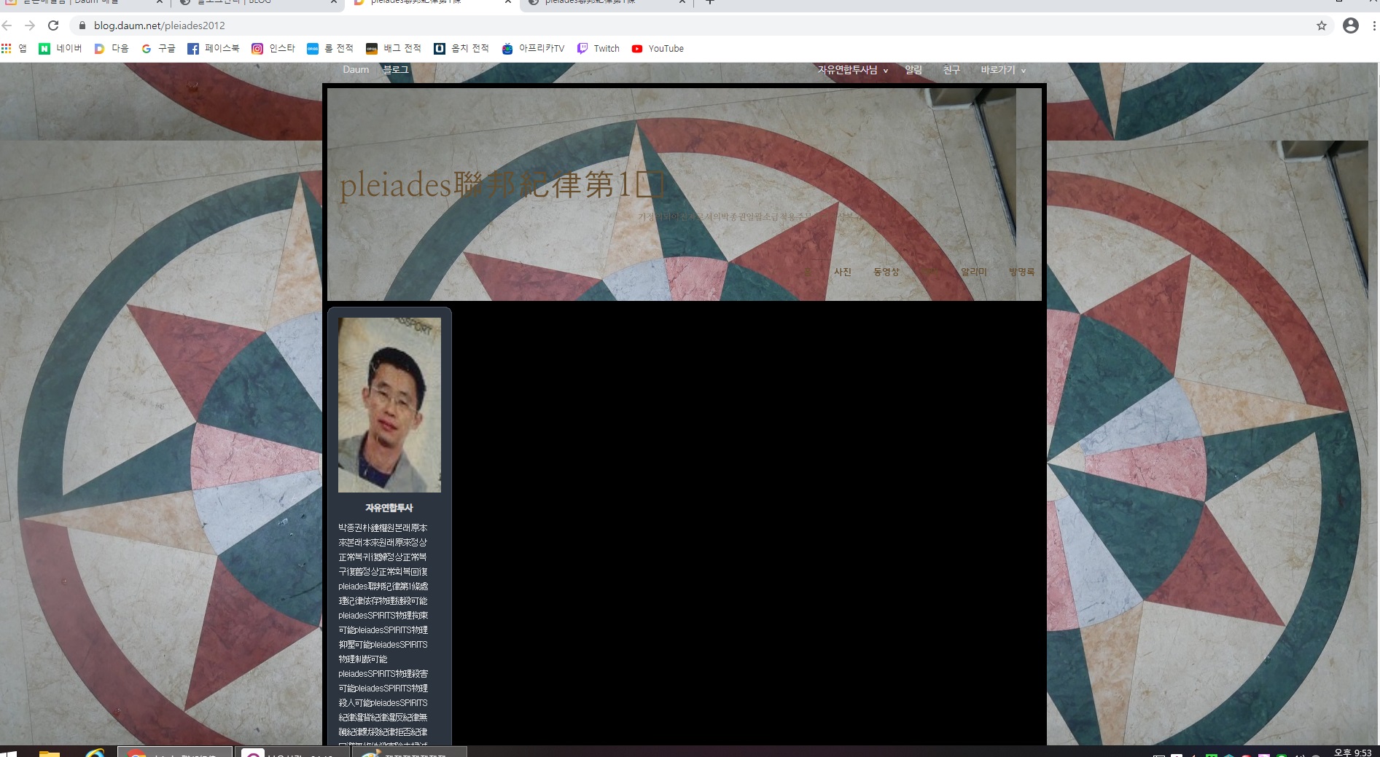Click the browser forward arrow
Viewport: 1380px width, 757px height.
pyautogui.click(x=30, y=26)
